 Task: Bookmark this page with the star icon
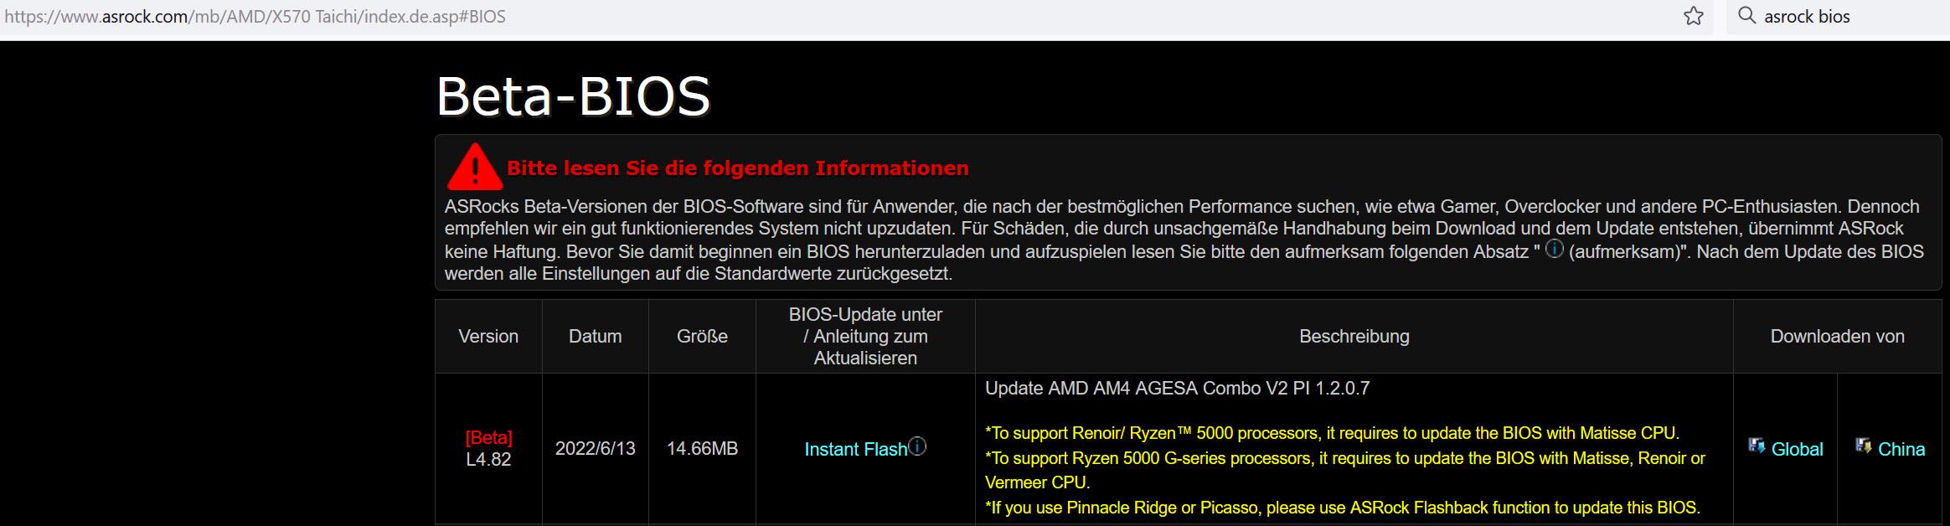pyautogui.click(x=1694, y=16)
